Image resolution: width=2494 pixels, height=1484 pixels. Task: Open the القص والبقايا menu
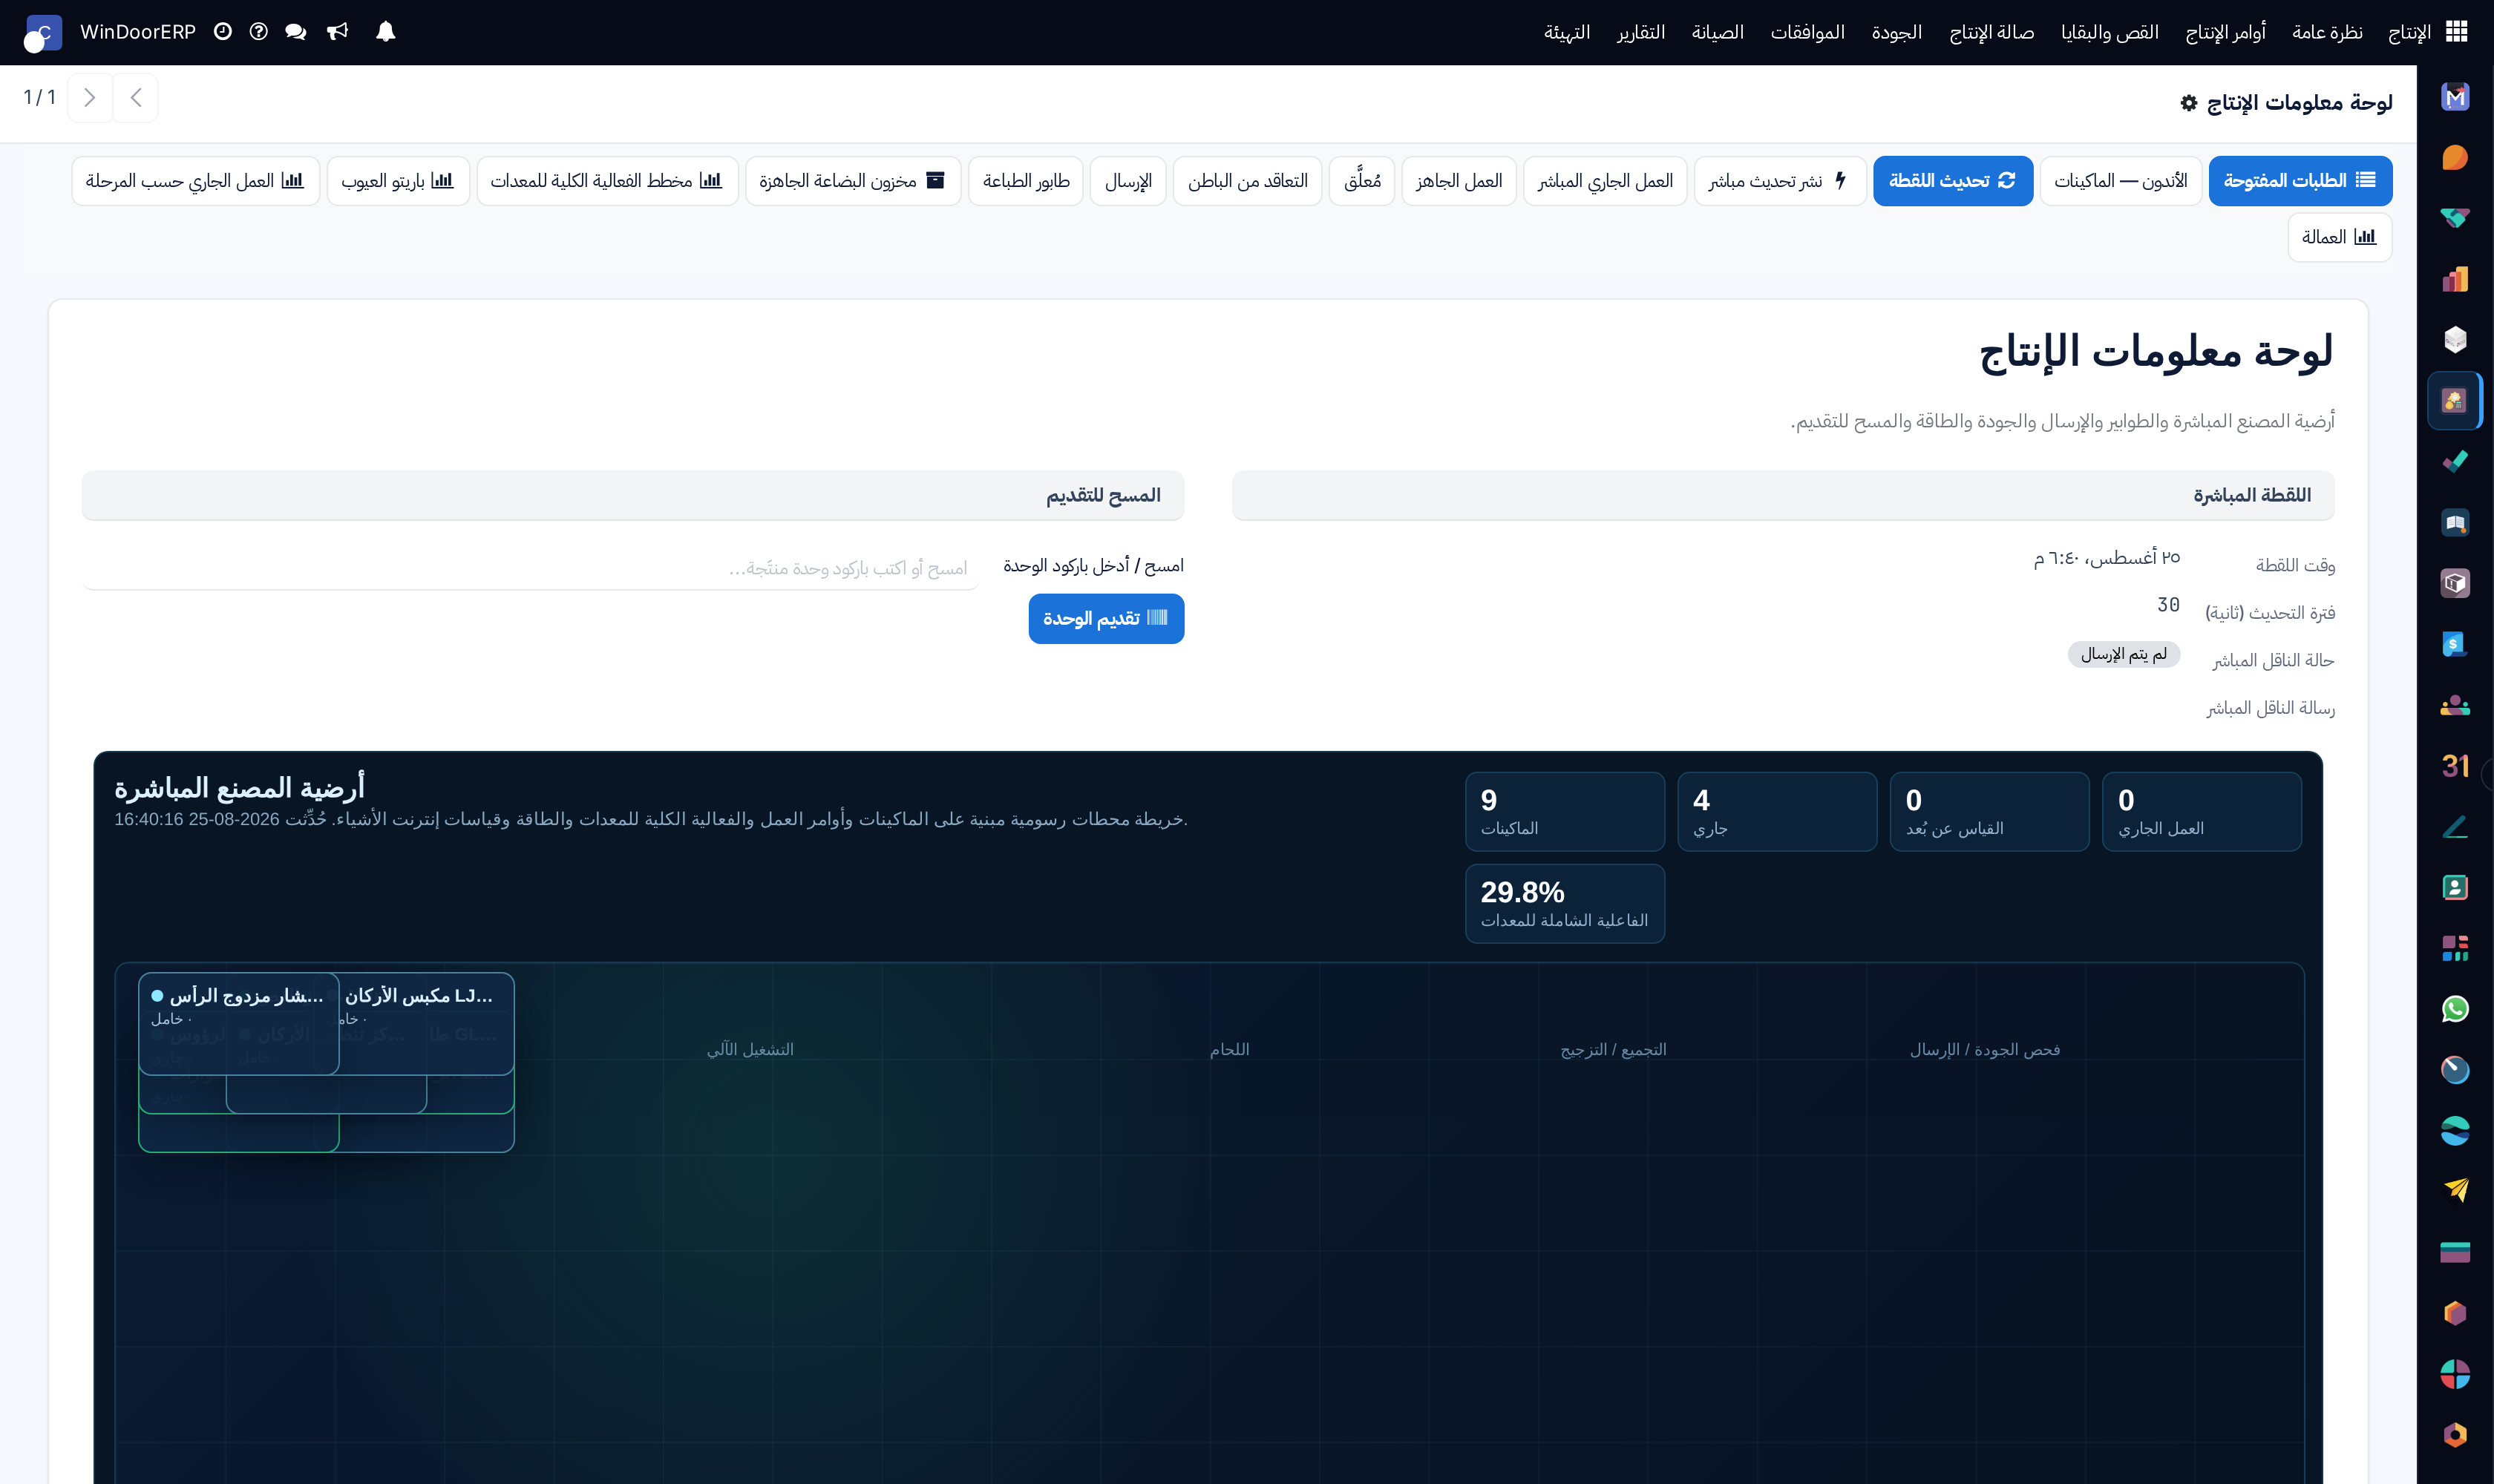2109,33
